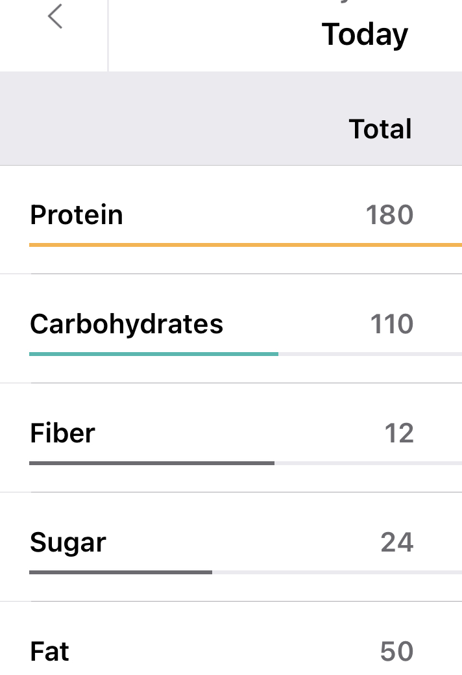Image resolution: width=462 pixels, height=675 pixels.
Task: Click the orange Protein progress bar
Action: 245,245
